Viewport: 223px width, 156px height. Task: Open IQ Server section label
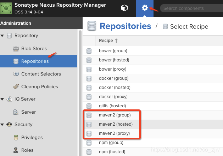tap(25, 99)
